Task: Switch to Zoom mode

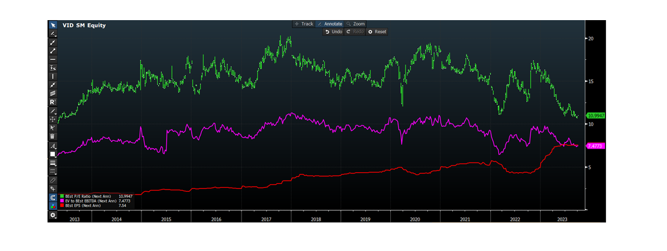Action: pyautogui.click(x=356, y=24)
